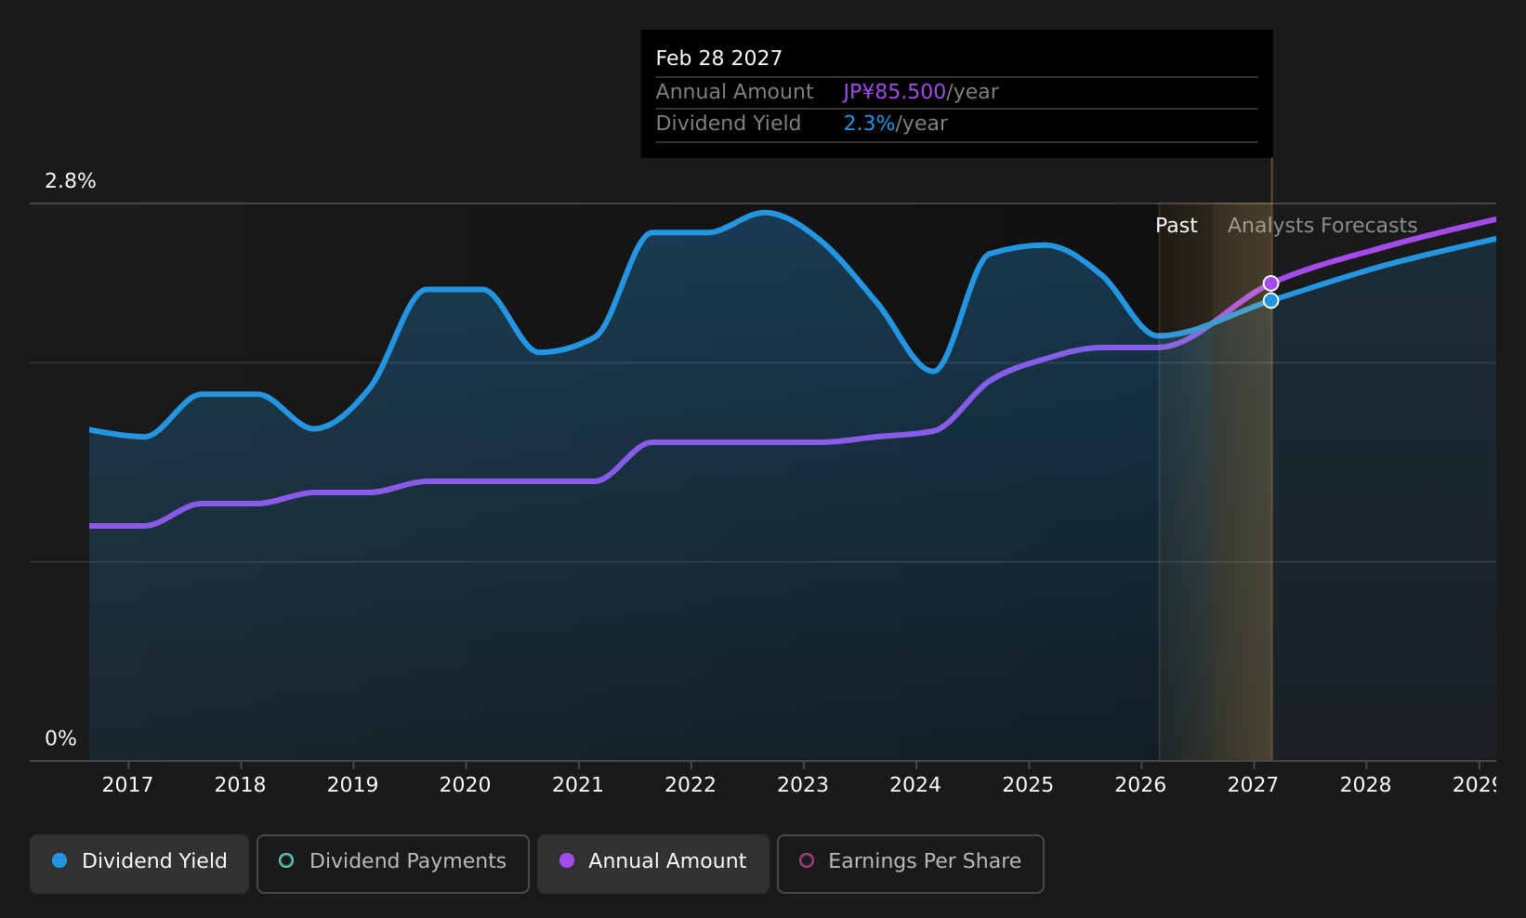Click the pink Earnings Per Share legend circle
This screenshot has width=1526, height=918.
point(807,860)
